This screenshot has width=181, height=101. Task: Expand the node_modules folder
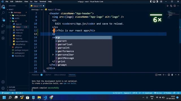pyautogui.click(x=20, y=15)
